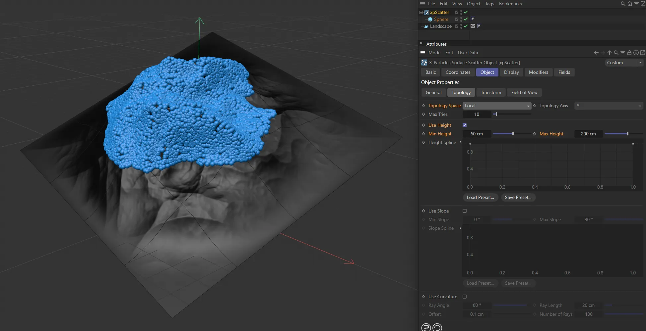Select the xpScatter object icon
Image resolution: width=646 pixels, height=331 pixels.
click(427, 12)
